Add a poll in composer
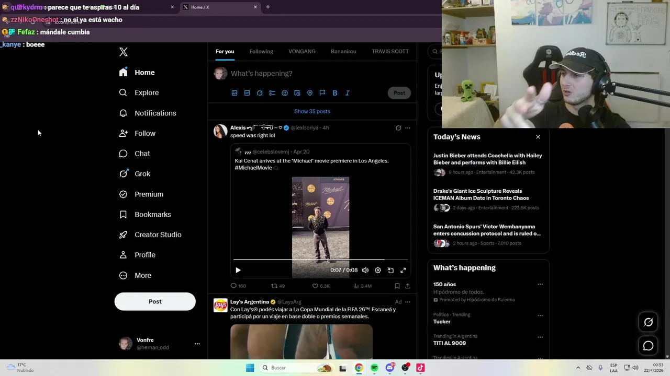670x376 pixels. click(x=272, y=93)
